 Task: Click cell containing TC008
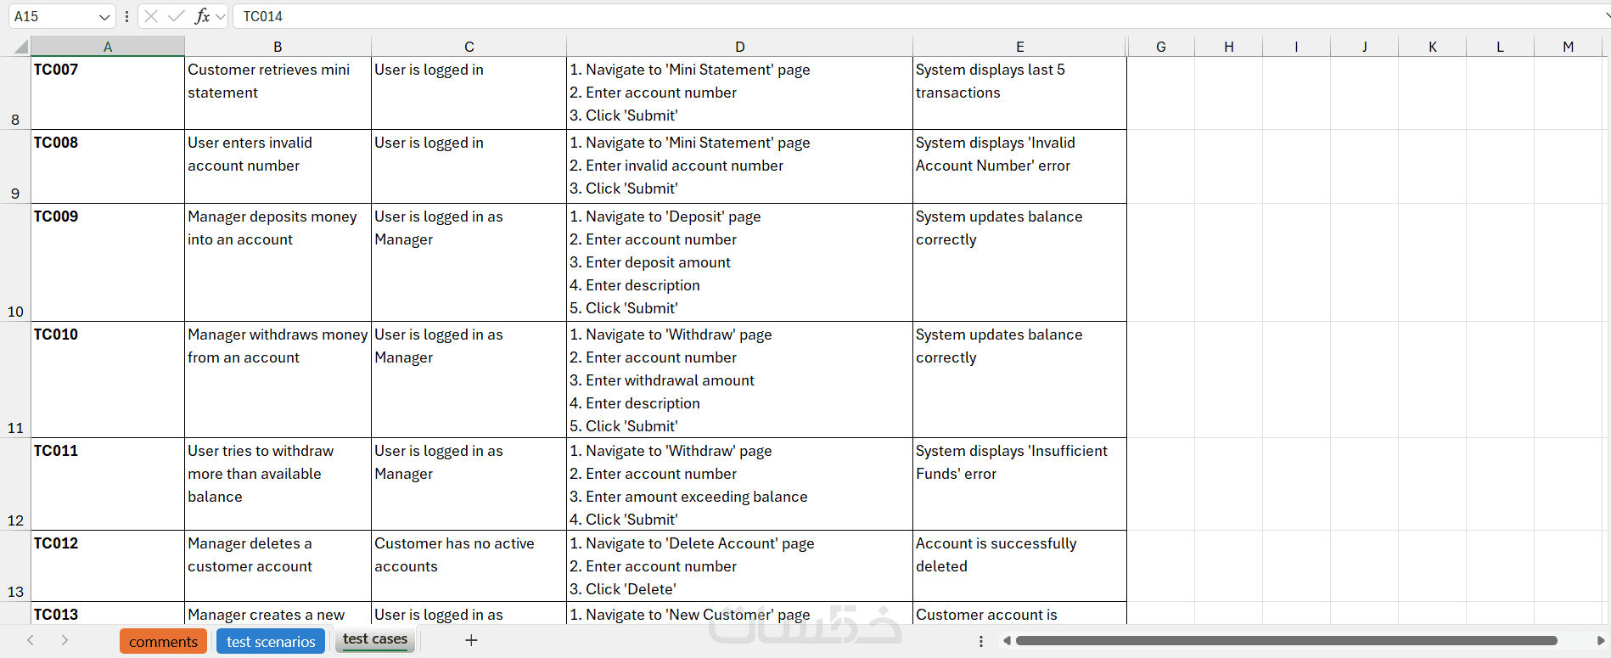point(108,166)
